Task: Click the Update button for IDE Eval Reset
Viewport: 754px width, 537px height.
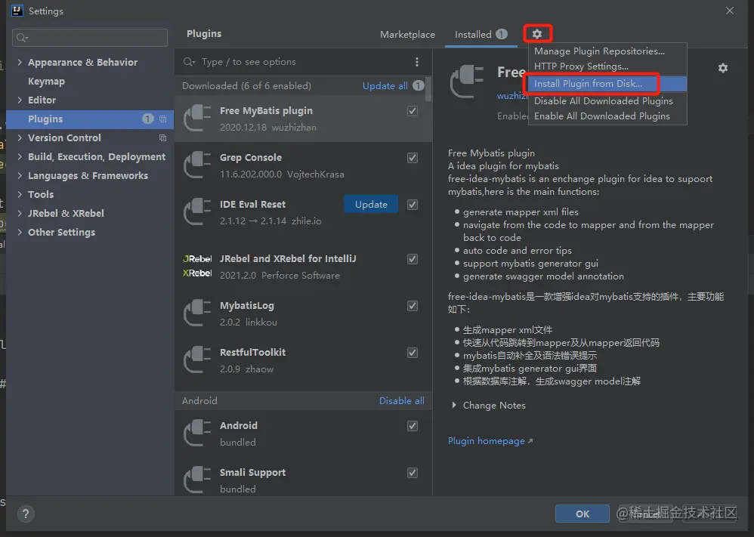Action: 371,205
